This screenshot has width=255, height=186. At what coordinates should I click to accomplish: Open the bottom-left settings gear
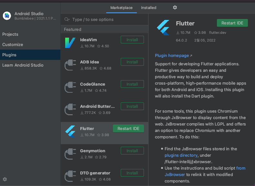[5, 179]
